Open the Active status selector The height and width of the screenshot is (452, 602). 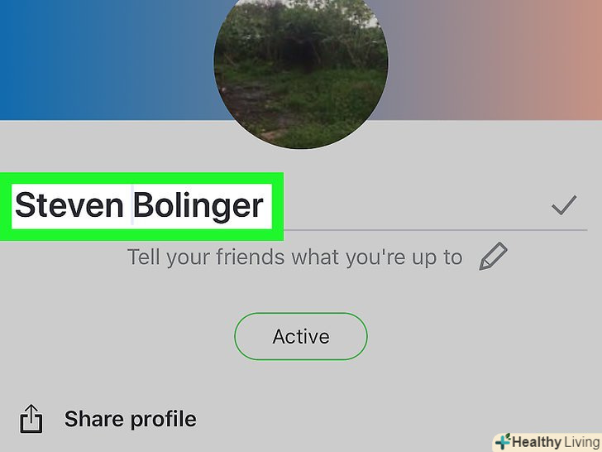[x=301, y=336]
